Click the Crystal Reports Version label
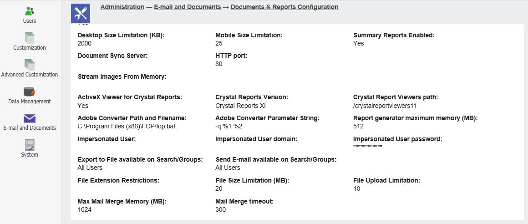Viewport: 528px width, 224px height. point(252,97)
